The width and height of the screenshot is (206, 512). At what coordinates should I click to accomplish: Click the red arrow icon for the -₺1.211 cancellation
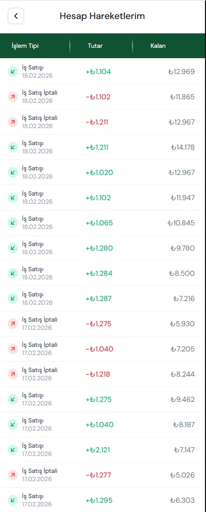click(x=13, y=122)
